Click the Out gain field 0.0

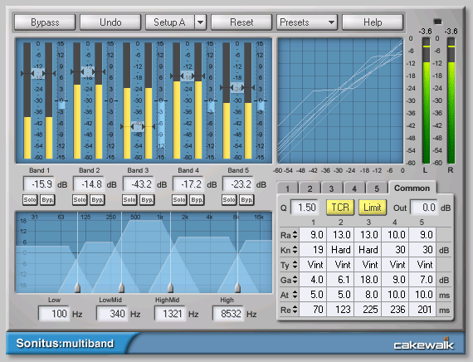424,208
